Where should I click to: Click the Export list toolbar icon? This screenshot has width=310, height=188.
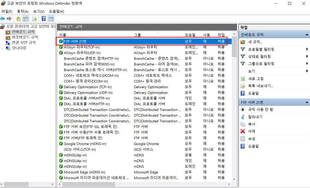[x=35, y=19]
